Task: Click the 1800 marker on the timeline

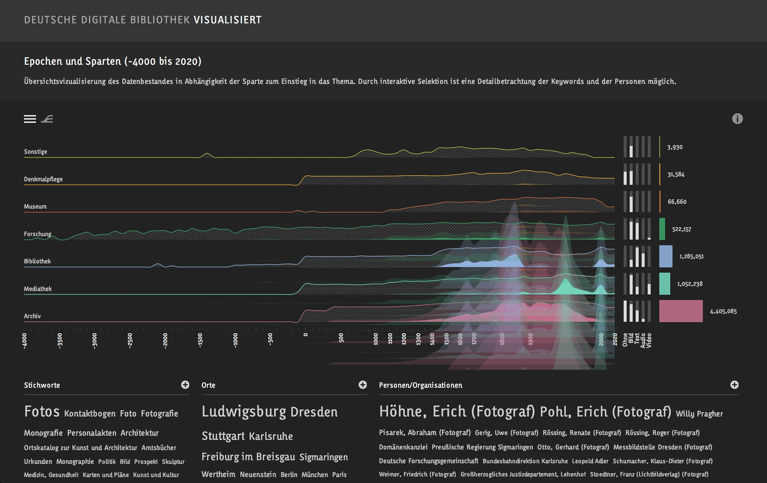Action: (502, 339)
